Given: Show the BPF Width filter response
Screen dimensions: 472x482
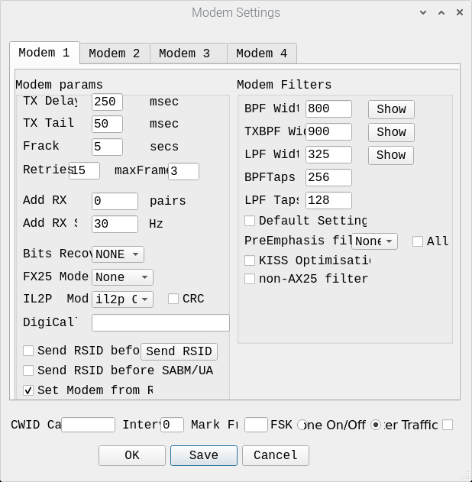Looking at the screenshot, I should [391, 109].
